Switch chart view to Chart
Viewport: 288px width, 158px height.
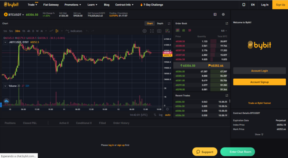coord(150,23)
